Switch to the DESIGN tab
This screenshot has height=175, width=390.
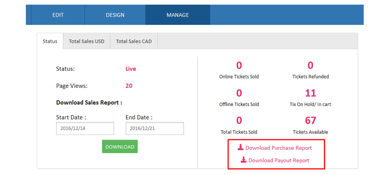(115, 15)
